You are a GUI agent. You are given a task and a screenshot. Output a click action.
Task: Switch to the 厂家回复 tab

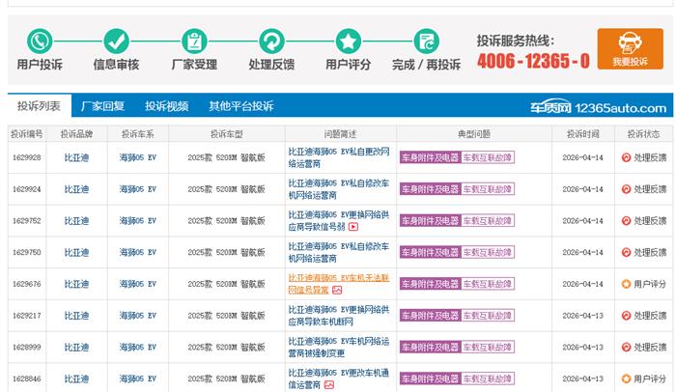tap(102, 106)
